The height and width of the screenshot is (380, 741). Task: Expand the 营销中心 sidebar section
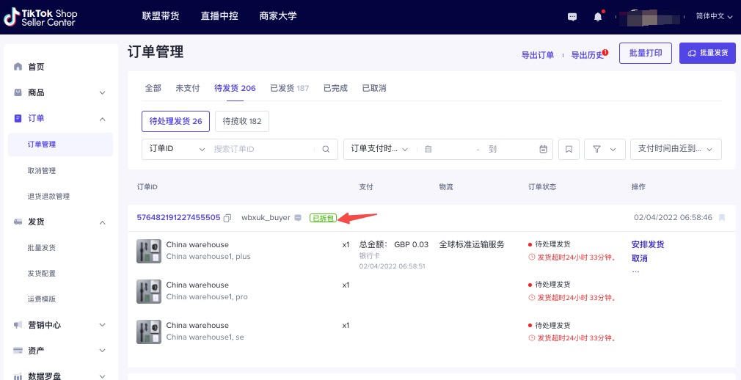click(x=102, y=325)
